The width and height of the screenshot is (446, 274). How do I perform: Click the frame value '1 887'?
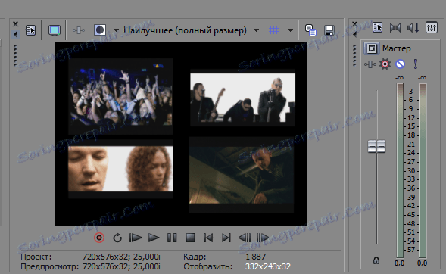tap(255, 257)
